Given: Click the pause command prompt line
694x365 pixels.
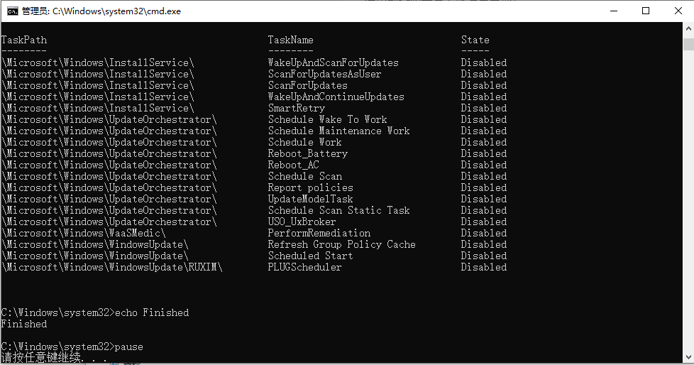Looking at the screenshot, I should tap(72, 347).
